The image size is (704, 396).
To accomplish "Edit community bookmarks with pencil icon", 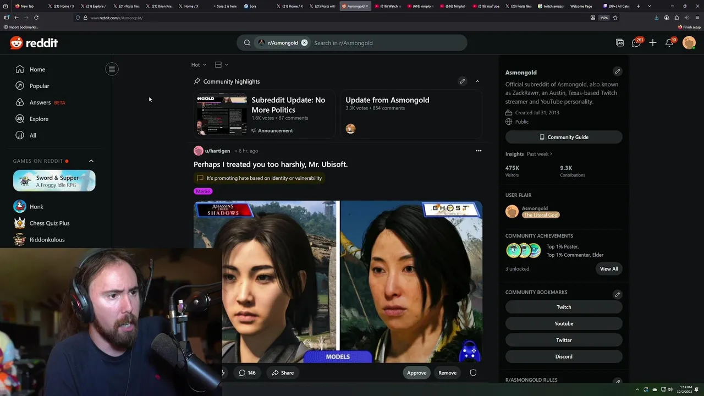I will tap(617, 294).
